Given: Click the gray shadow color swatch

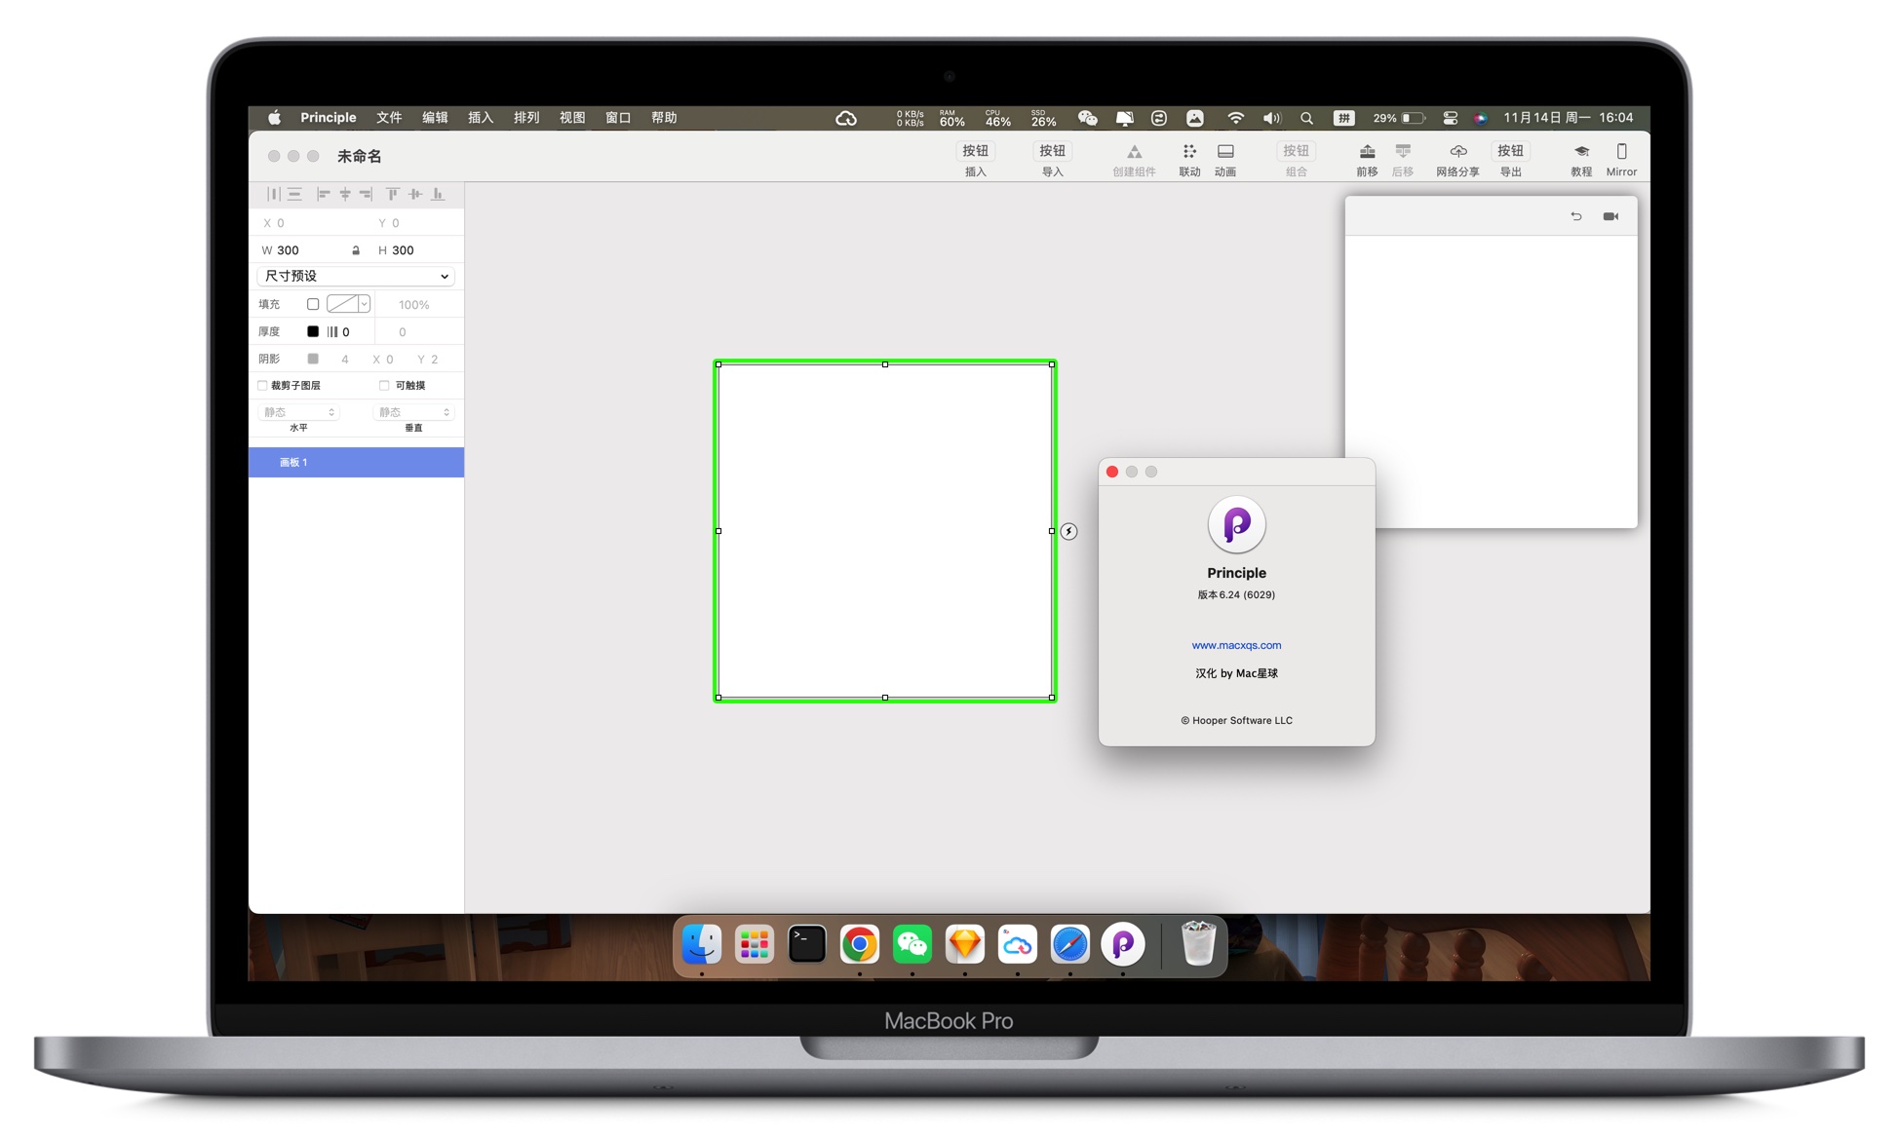Looking at the screenshot, I should (x=313, y=359).
